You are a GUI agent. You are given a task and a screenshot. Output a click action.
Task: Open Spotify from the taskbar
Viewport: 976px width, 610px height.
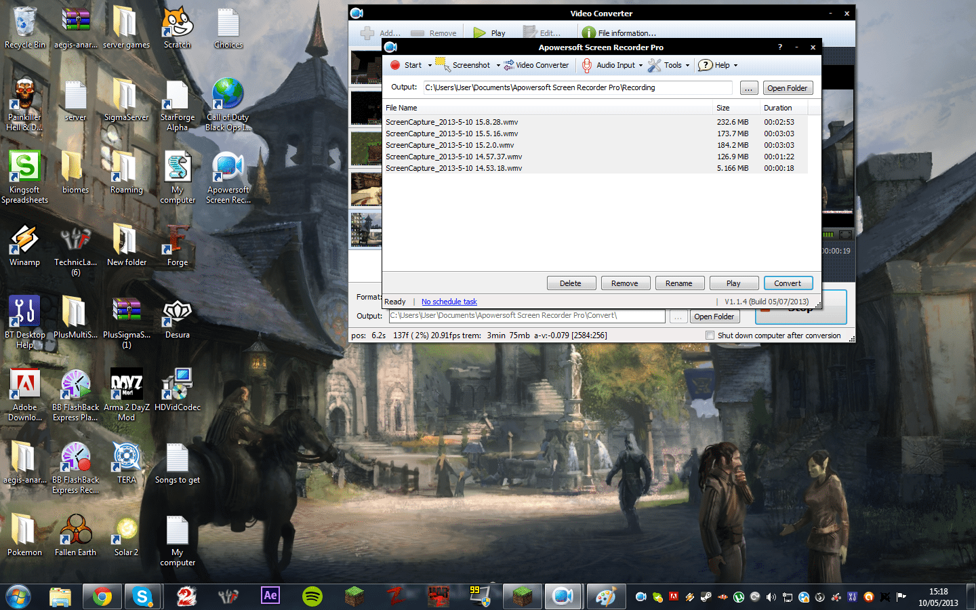pos(312,596)
